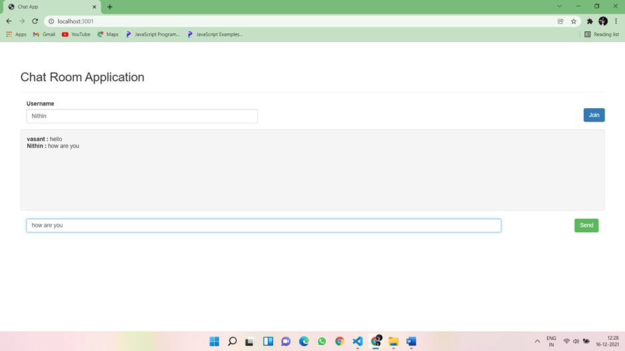This screenshot has height=351, width=625.
Task: Click the Username input field
Action: pyautogui.click(x=142, y=116)
